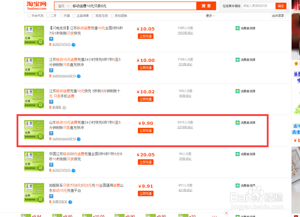Click the Taobao logo
This screenshot has height=217, width=300.
tap(36, 5)
